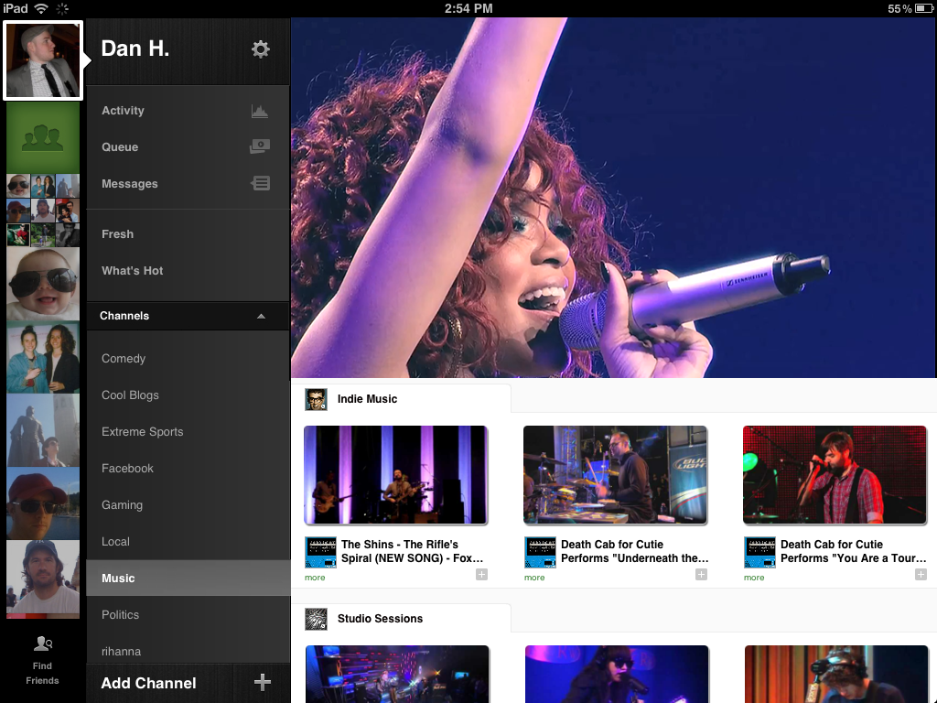Click the Messages list icon
This screenshot has height=703, width=937.
(x=261, y=183)
